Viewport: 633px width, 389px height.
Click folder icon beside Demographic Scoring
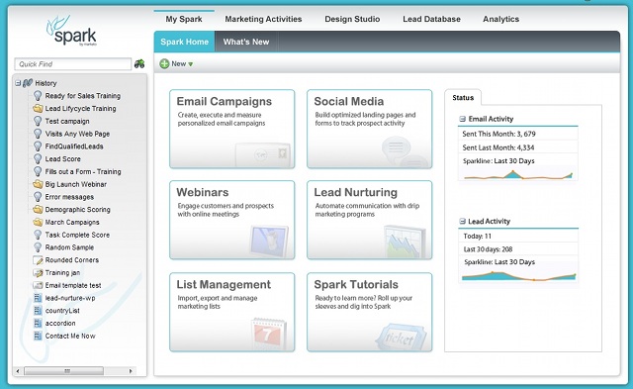coord(38,209)
